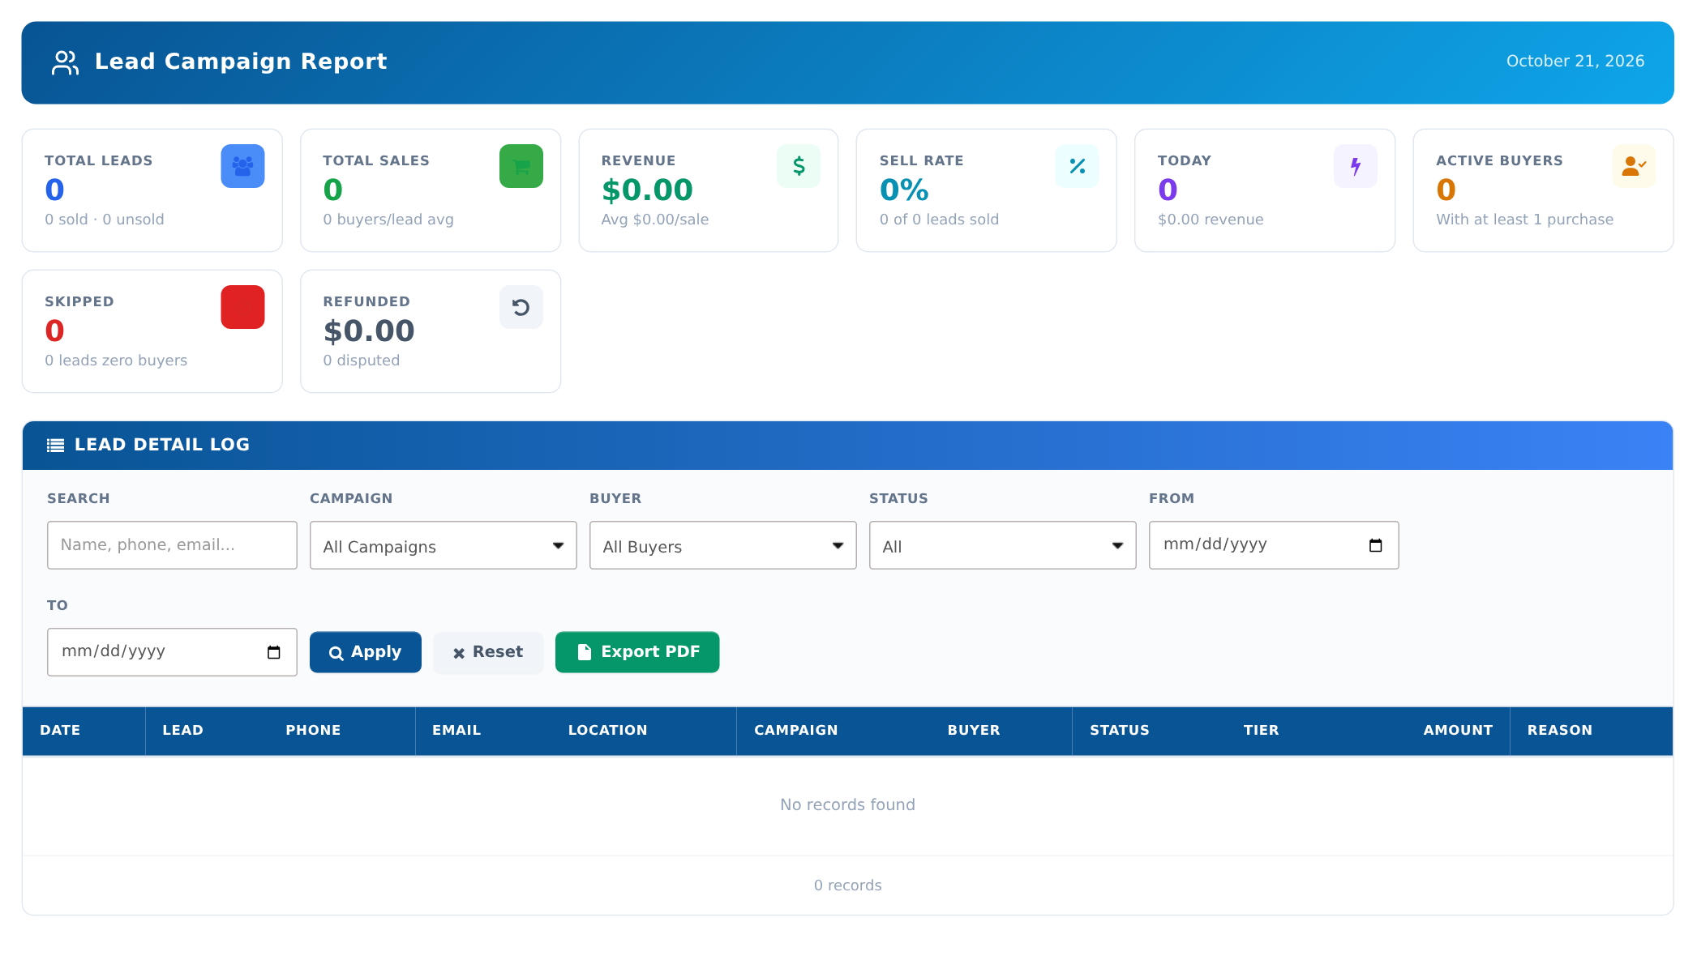Click the green Total Sales cart icon
The image size is (1697, 960).
pyautogui.click(x=521, y=166)
